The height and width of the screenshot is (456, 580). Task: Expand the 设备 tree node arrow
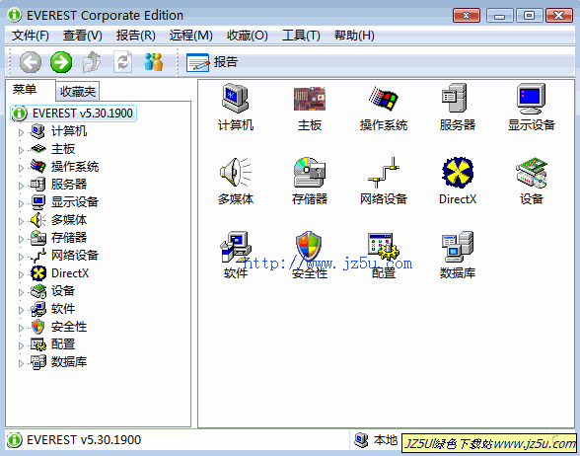coord(21,292)
